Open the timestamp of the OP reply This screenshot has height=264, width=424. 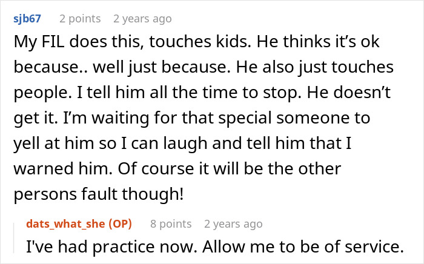pos(233,224)
